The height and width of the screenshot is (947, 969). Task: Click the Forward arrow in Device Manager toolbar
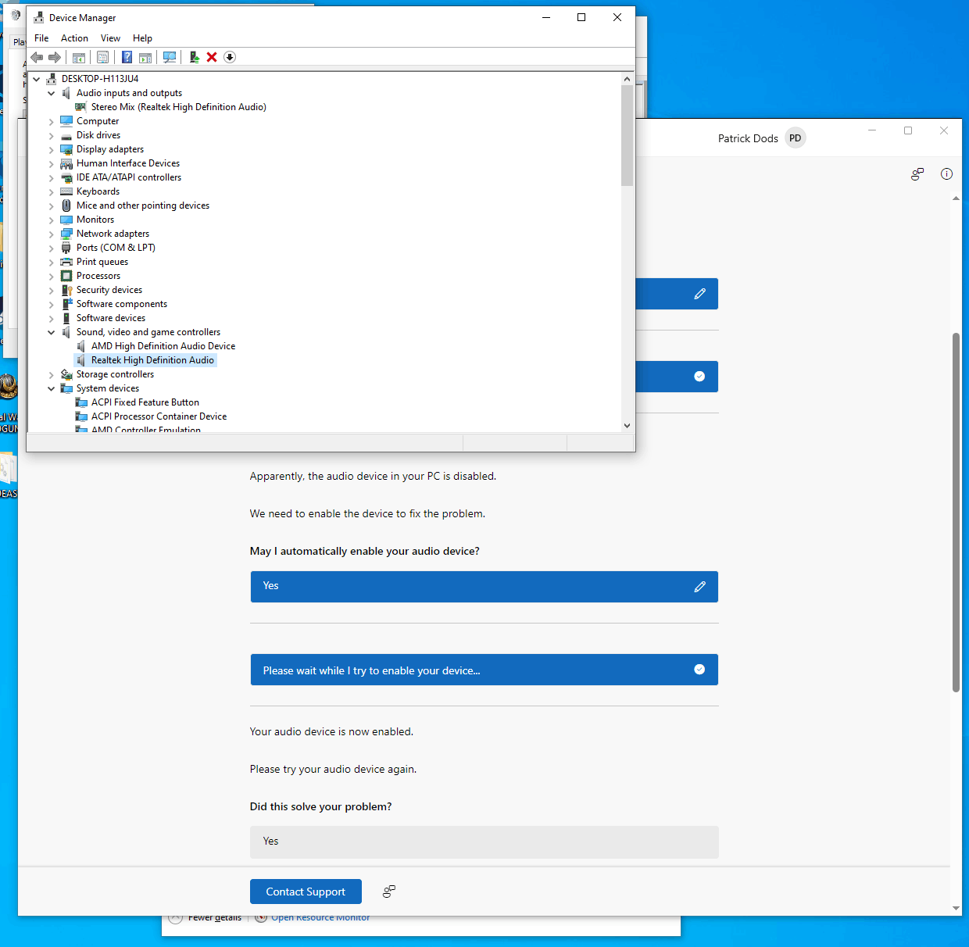pos(55,57)
